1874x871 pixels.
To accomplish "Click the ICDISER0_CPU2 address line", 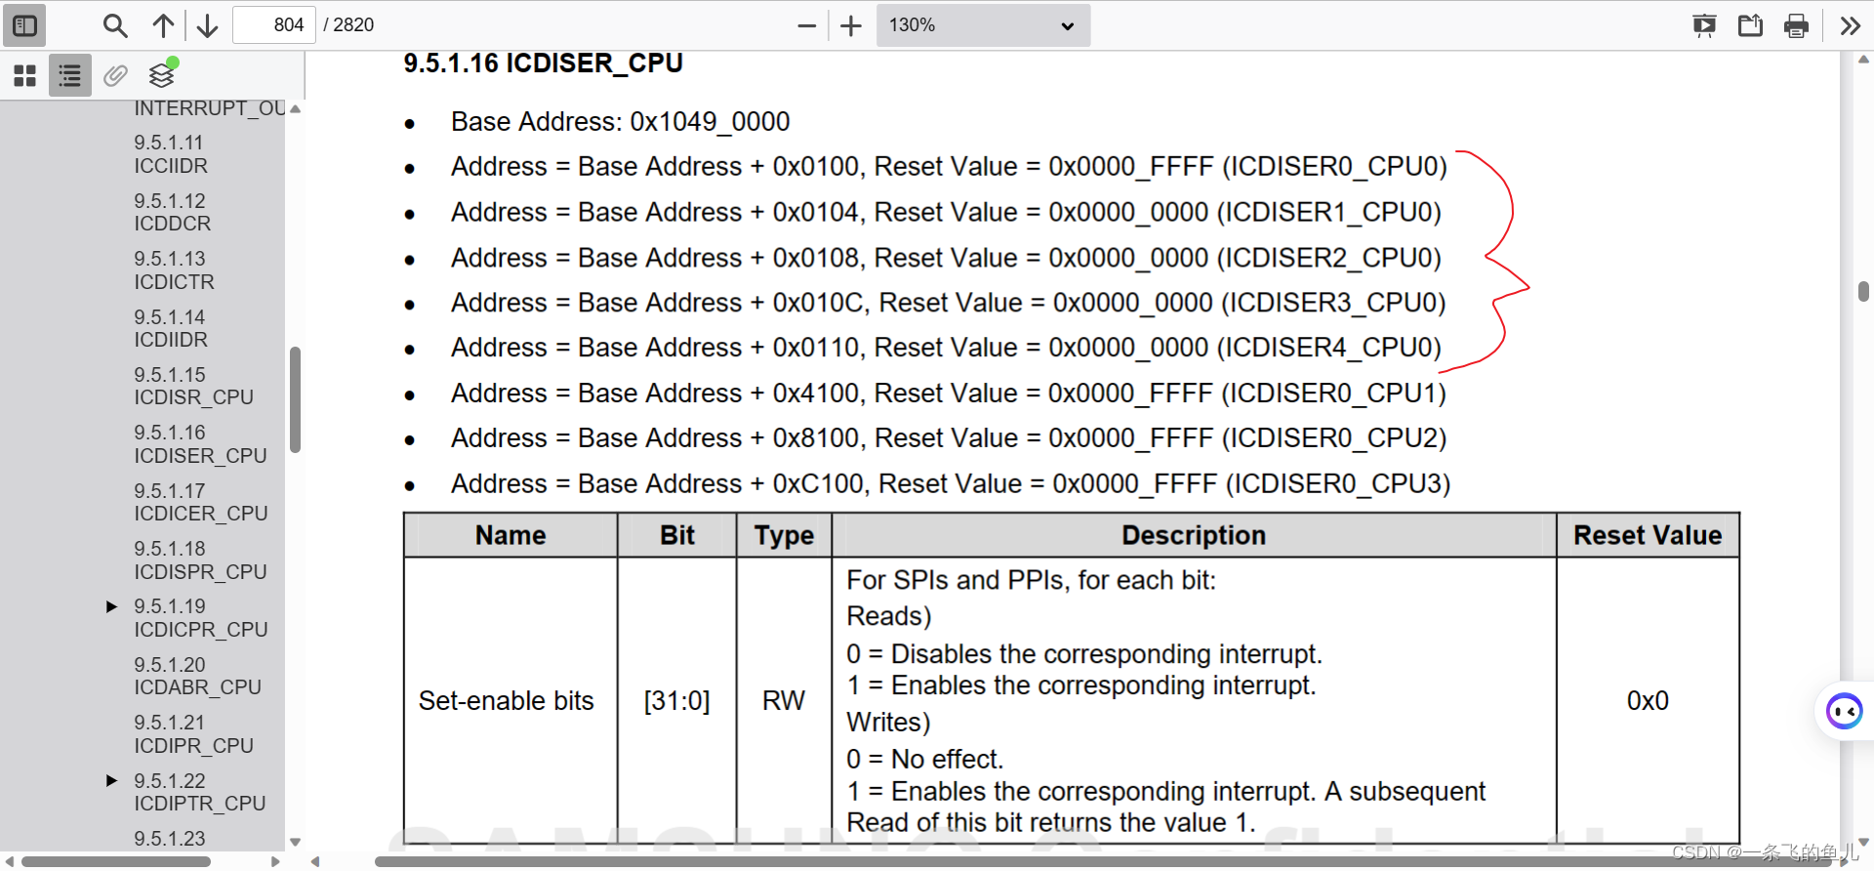I will pos(949,438).
